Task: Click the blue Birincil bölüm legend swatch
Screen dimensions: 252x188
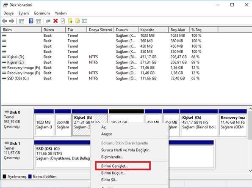Action: tap(30, 177)
